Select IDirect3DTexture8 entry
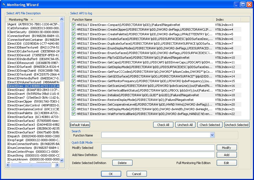 coord(33,74)
